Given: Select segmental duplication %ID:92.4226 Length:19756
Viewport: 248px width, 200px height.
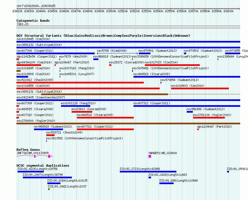Looking at the screenshot, I should tap(31, 172).
